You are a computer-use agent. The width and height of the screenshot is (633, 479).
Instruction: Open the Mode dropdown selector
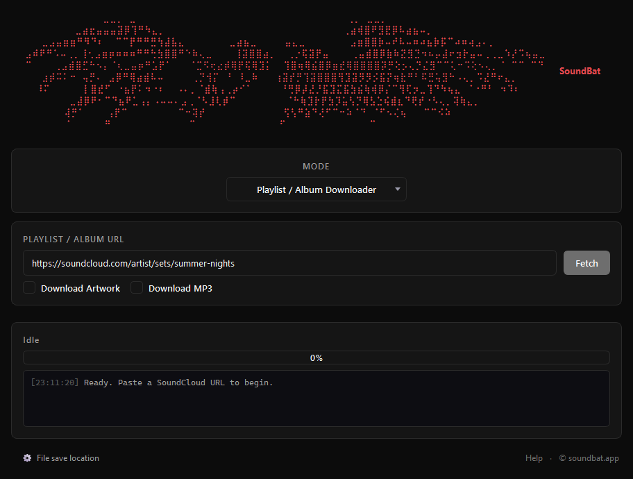pos(316,190)
